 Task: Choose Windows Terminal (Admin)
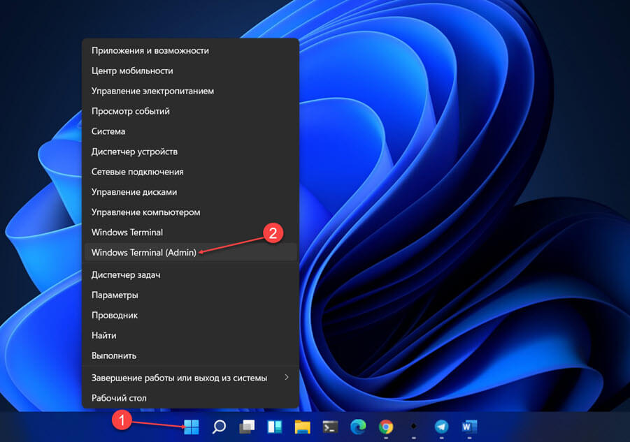[x=190, y=252]
